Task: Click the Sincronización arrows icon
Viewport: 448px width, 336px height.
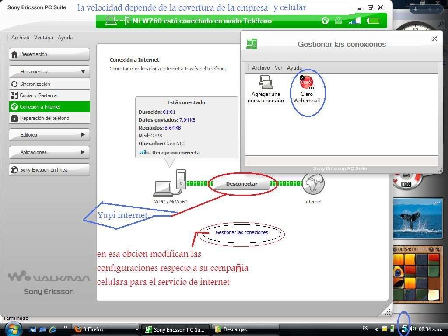Action: [14, 84]
